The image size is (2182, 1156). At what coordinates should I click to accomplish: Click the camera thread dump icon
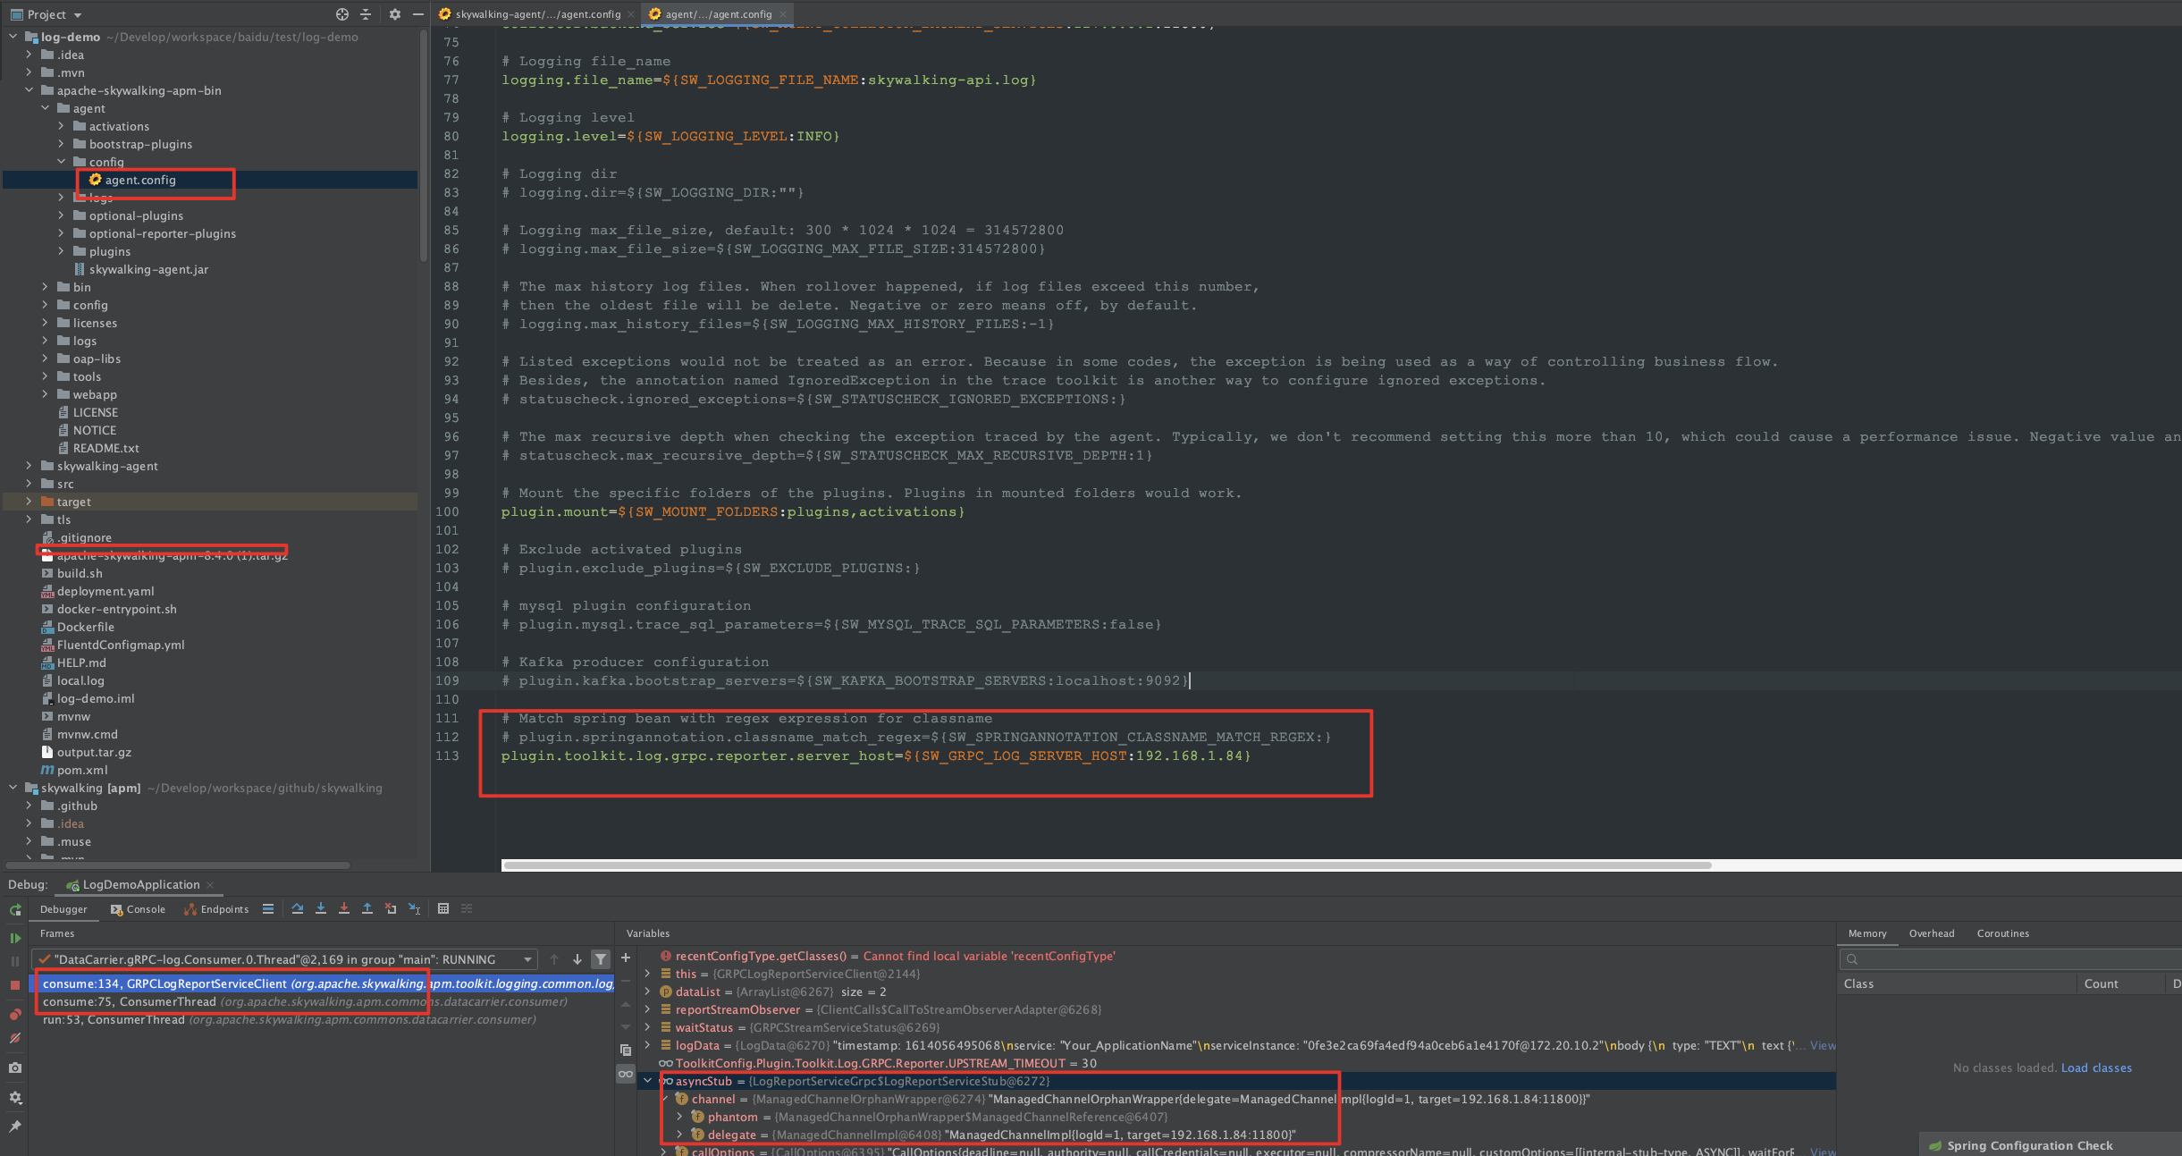coord(15,1067)
